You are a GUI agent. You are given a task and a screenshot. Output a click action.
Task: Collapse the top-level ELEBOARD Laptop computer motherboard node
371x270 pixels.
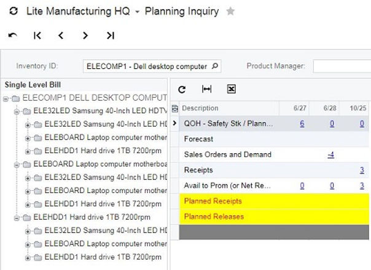[17, 165]
